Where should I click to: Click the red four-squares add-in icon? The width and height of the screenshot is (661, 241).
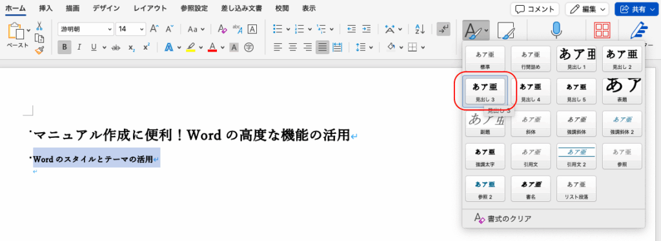coord(602,31)
